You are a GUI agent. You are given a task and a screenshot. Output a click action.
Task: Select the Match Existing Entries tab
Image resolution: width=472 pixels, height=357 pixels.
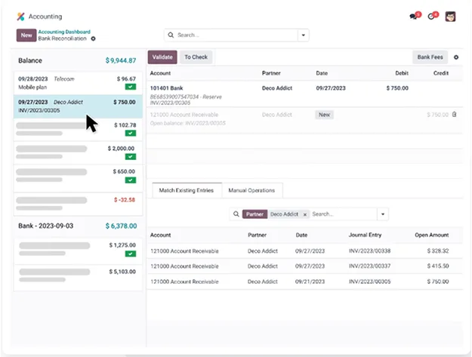point(187,190)
